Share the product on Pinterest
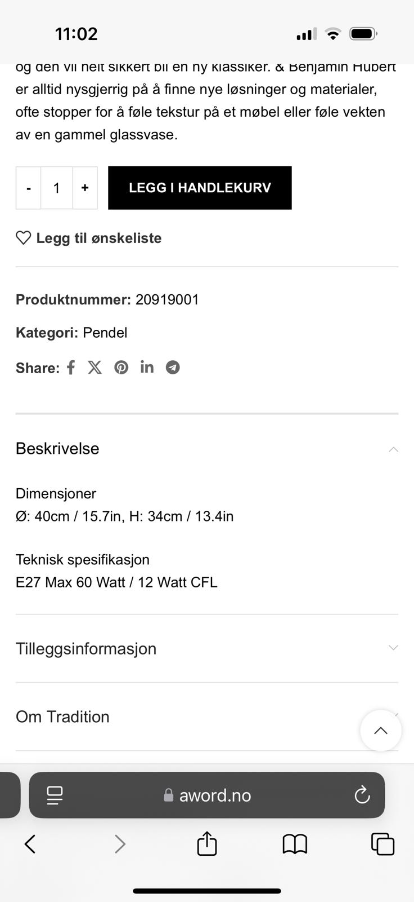Image resolution: width=414 pixels, height=902 pixels. click(x=121, y=367)
